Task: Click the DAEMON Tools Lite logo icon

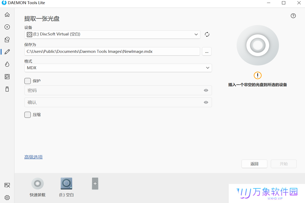Action: pos(4,3)
